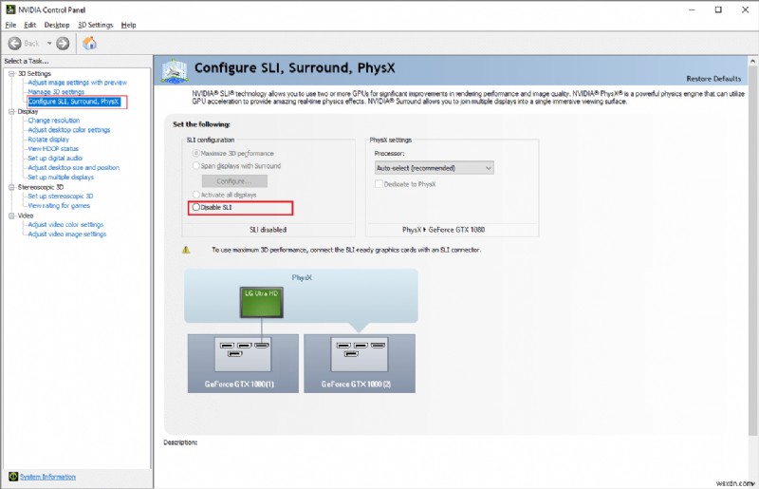
Task: Click the scrollbar up arrow
Action: (x=752, y=61)
